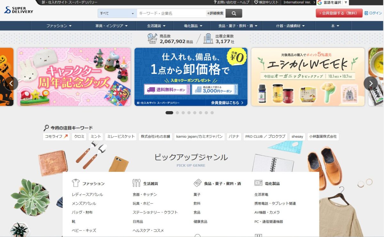The image size is (384, 237).
Task: Click the Super Delivery logo
Action: coord(19,10)
